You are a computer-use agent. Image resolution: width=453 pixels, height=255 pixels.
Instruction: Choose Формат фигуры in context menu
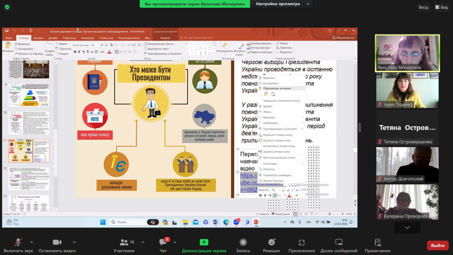pyautogui.click(x=281, y=181)
